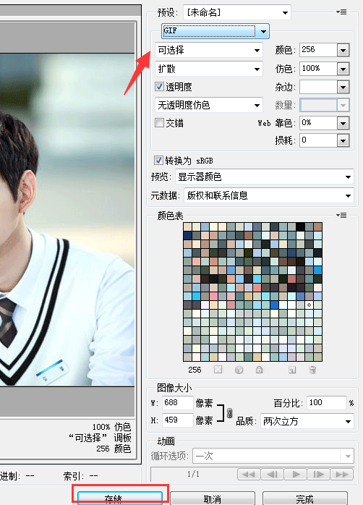363x505 pixels.
Task: Open the 无透明度仿色 dropdown
Action: [x=208, y=105]
